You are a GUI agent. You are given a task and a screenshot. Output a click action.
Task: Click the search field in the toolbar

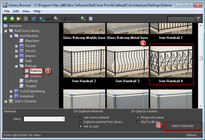181,19
